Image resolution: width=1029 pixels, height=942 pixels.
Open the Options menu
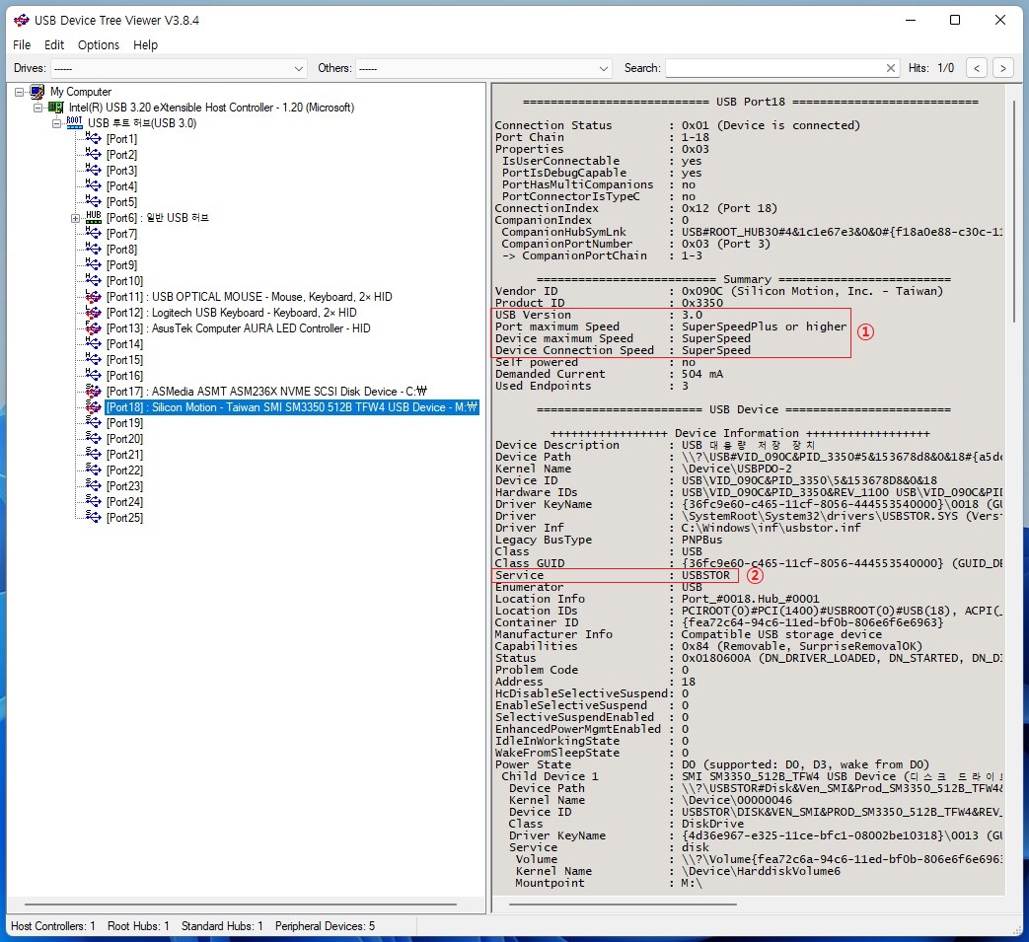tap(99, 44)
